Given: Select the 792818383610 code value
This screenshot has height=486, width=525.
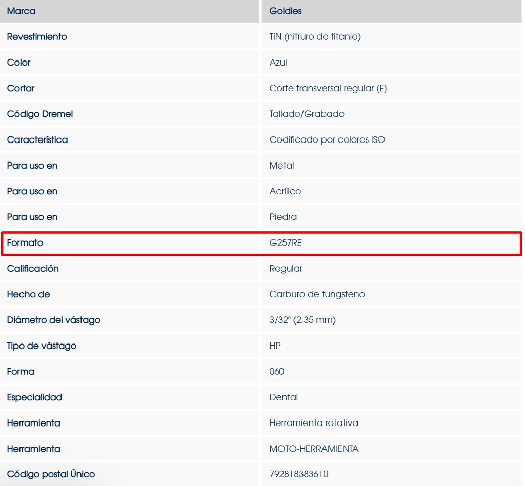Looking at the screenshot, I should click(298, 474).
